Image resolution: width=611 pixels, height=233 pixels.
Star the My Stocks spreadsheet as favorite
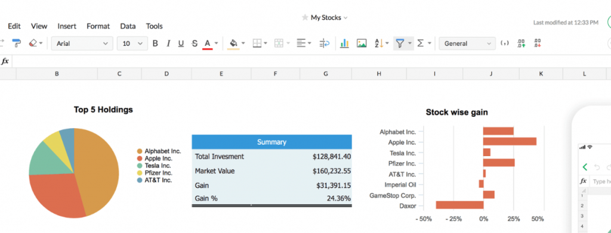point(305,17)
